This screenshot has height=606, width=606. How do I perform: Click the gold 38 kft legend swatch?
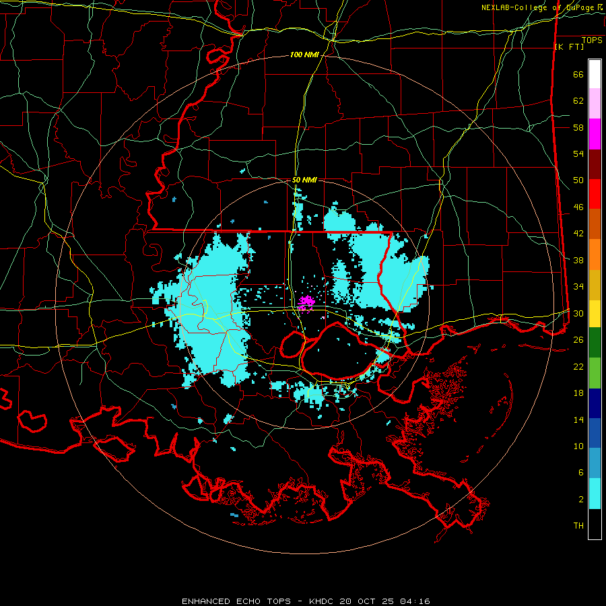coord(595,285)
